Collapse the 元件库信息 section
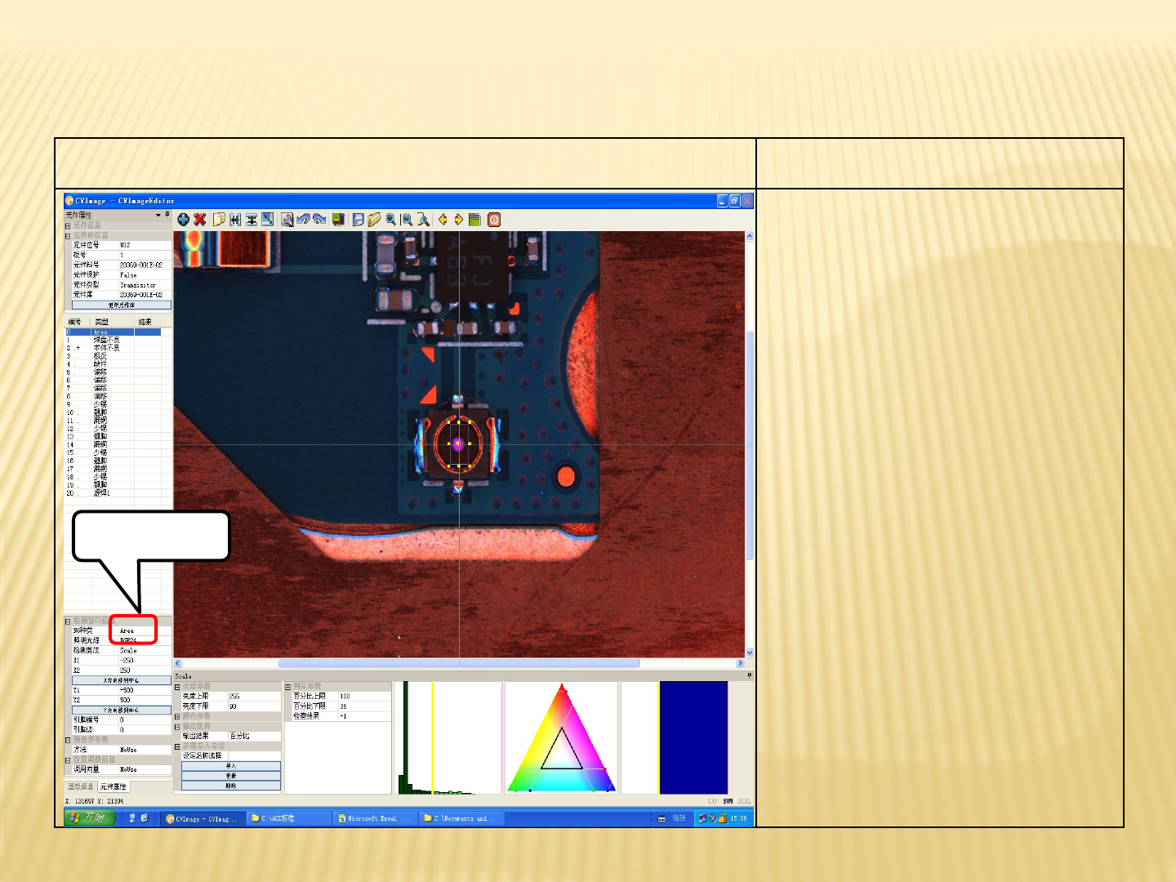 [x=68, y=235]
